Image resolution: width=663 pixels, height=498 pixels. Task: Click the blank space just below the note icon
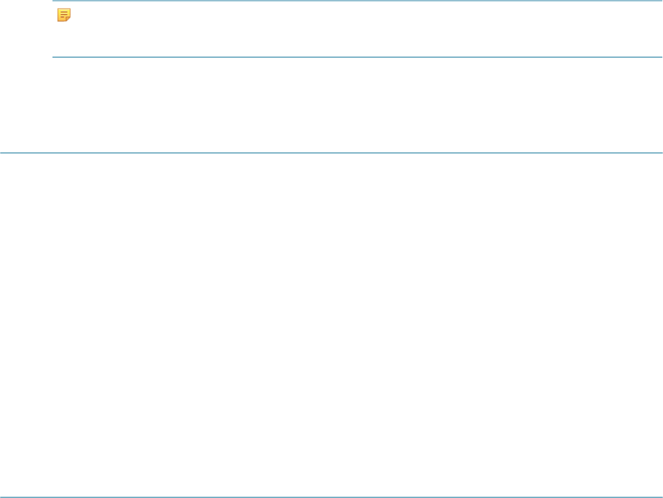(64, 39)
